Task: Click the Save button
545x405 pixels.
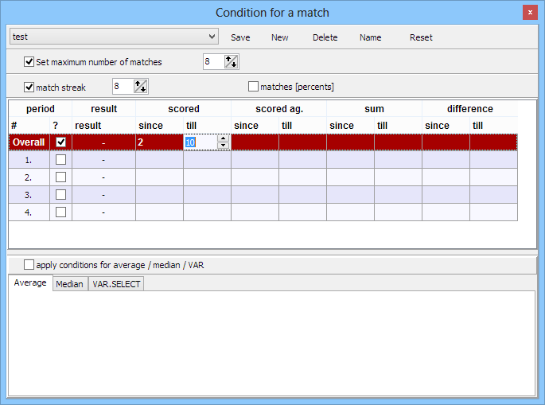Action: 240,37
